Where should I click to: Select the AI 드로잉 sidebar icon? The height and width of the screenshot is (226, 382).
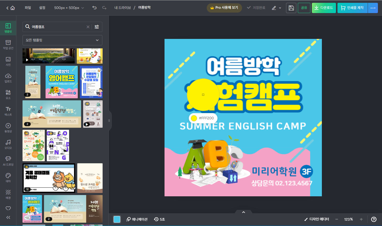pyautogui.click(x=8, y=161)
